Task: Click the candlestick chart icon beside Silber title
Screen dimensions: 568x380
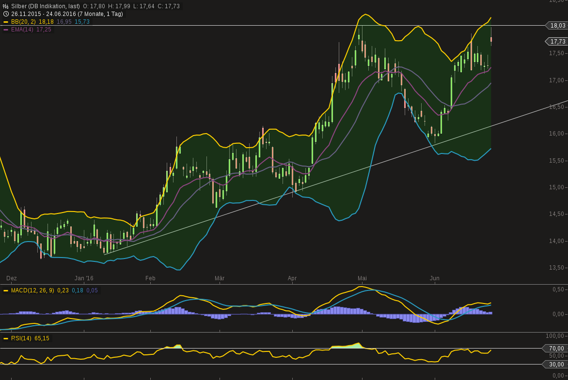Action: tap(5, 7)
